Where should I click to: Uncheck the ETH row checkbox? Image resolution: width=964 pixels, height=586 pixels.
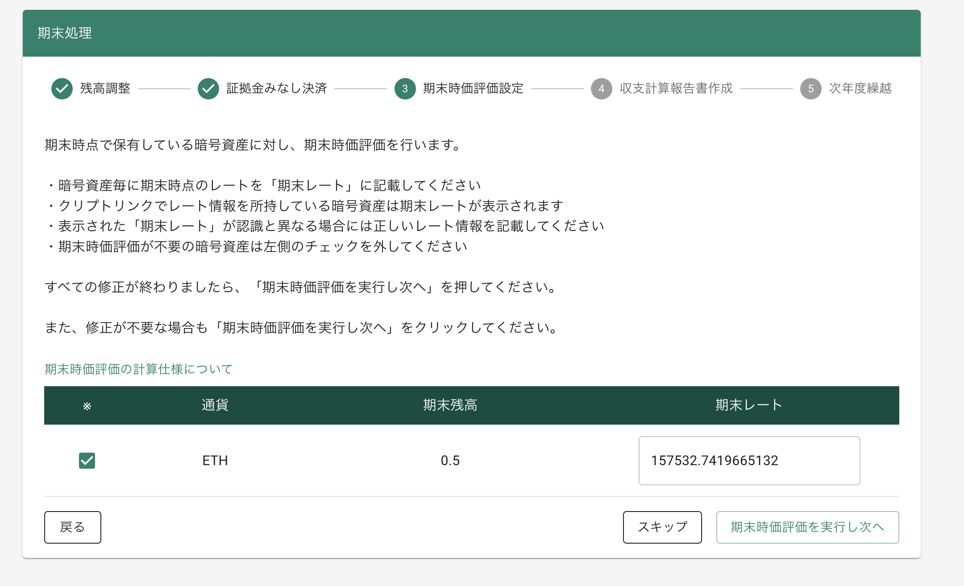coord(87,461)
